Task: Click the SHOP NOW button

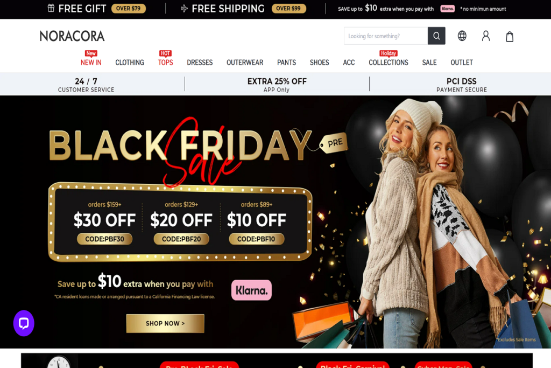Action: coord(165,323)
